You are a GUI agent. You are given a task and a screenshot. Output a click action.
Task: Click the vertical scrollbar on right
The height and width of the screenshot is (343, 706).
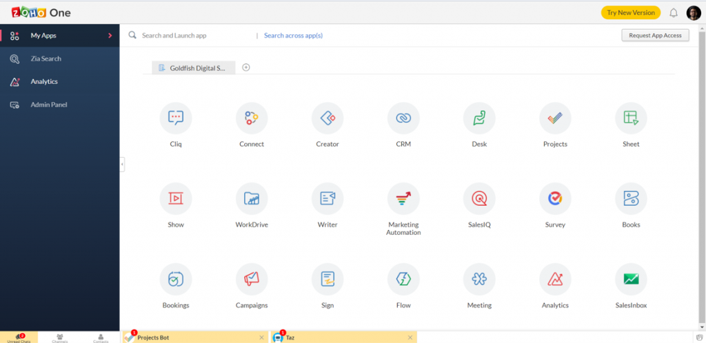703,178
